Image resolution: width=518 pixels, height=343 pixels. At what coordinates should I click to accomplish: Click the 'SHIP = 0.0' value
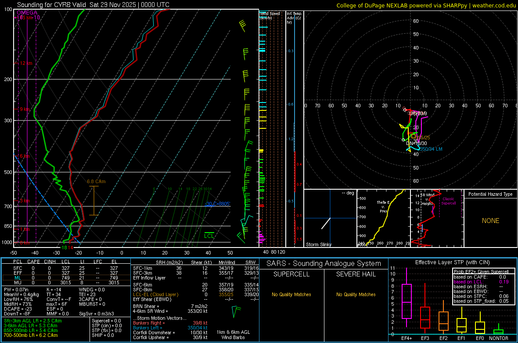coord(102,335)
